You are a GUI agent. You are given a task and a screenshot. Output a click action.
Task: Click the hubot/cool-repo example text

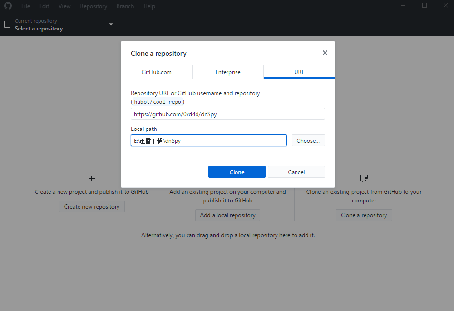[158, 102]
